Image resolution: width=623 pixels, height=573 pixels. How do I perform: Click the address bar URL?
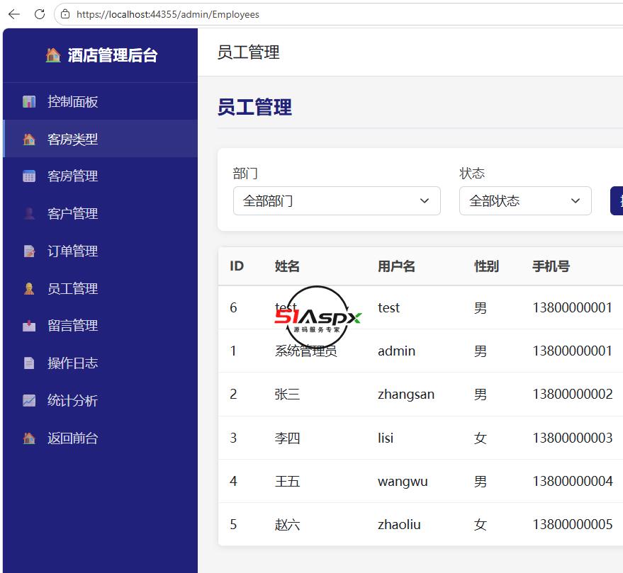(168, 14)
